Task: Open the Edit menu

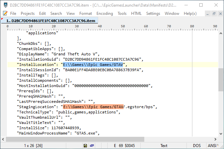Action: 42,14
